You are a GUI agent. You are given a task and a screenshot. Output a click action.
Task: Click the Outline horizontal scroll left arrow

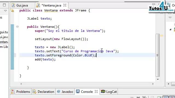168,84
